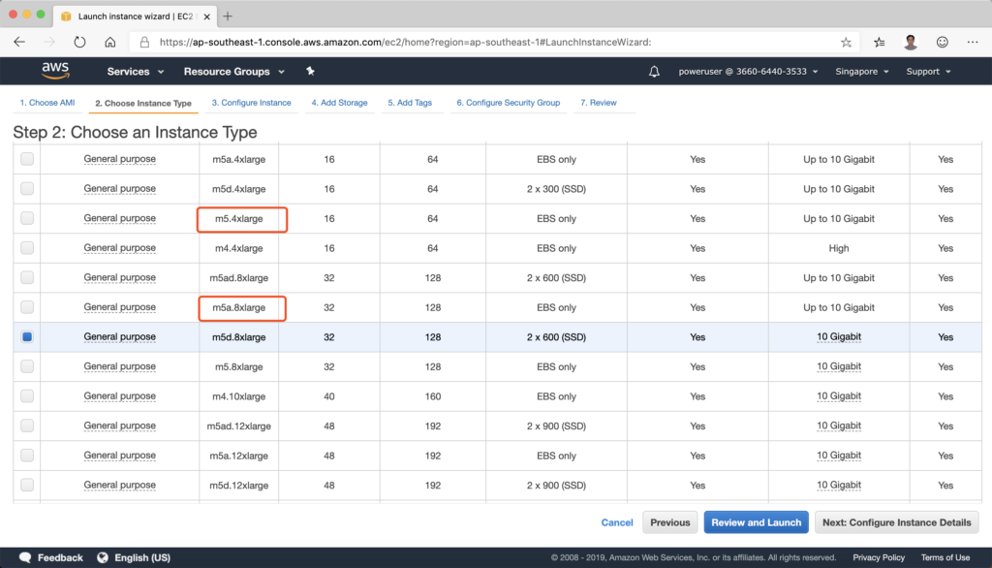Select the m5ad.12xlarge instance checkbox
Image resolution: width=992 pixels, height=568 pixels.
click(27, 426)
